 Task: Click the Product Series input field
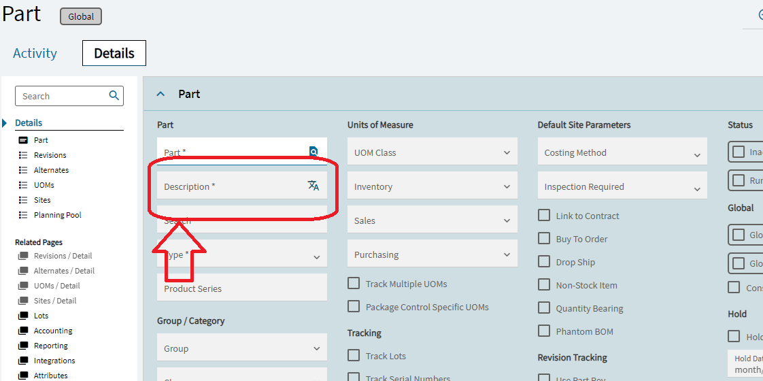pos(241,288)
